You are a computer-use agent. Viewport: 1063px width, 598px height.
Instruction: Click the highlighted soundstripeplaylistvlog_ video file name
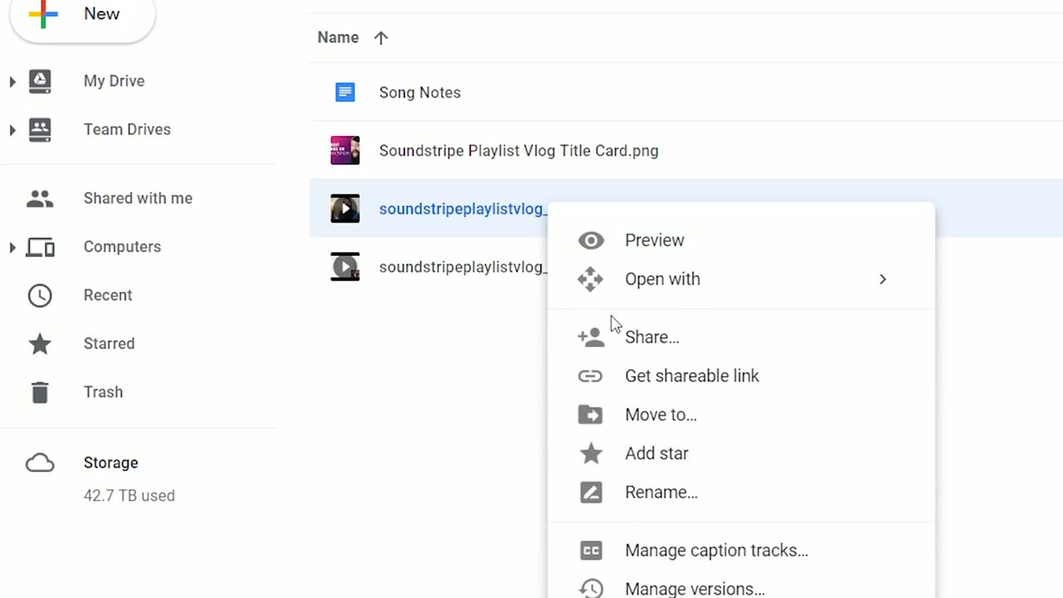coord(463,208)
